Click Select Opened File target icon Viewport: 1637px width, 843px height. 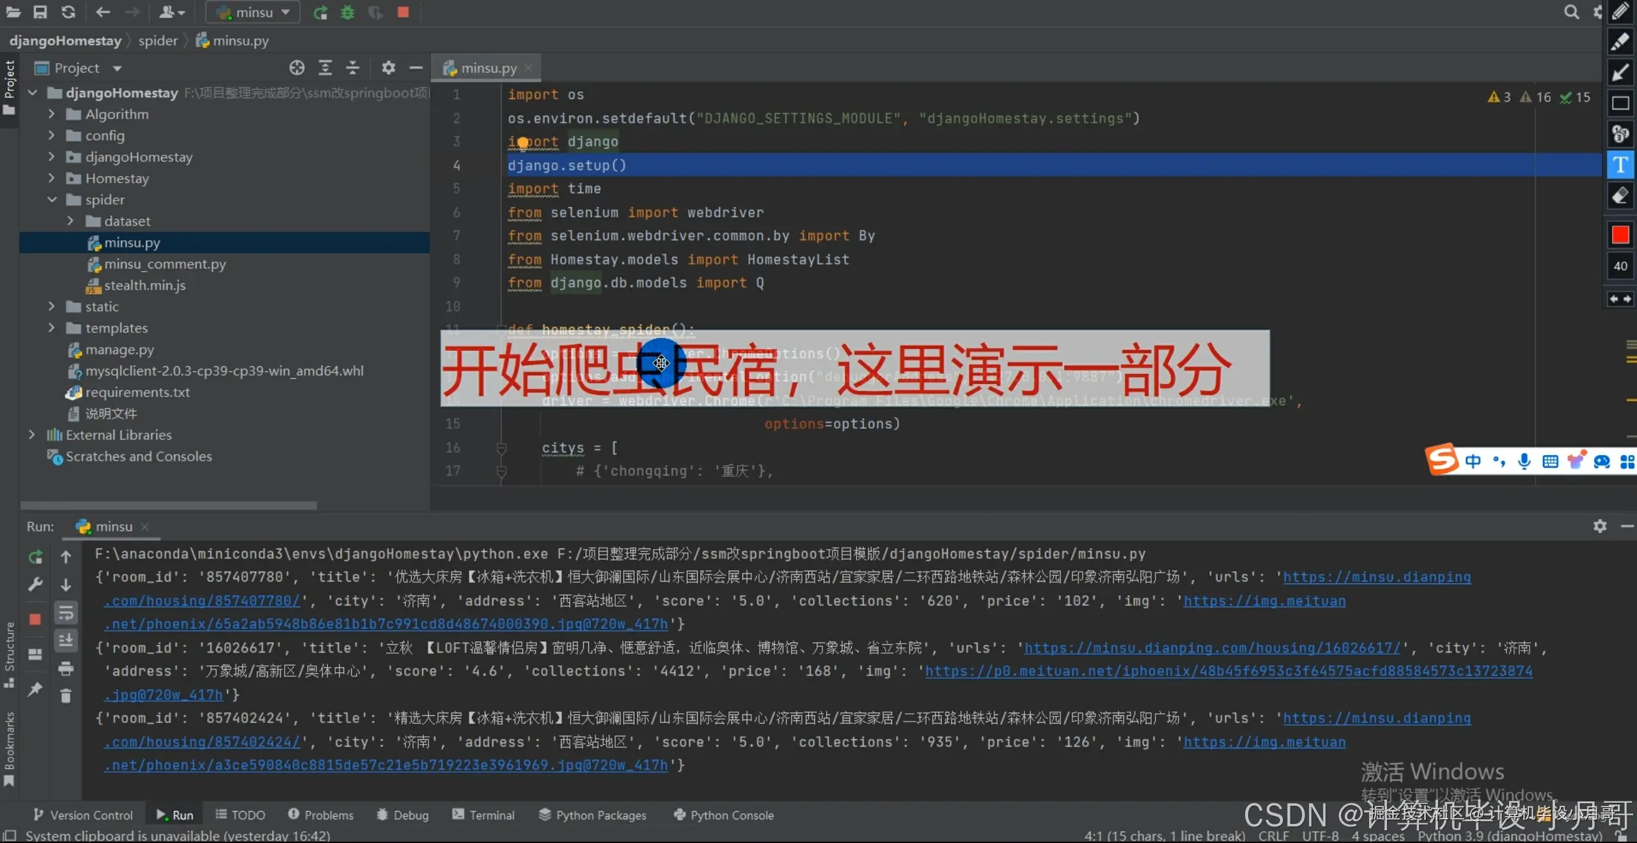[x=297, y=68]
